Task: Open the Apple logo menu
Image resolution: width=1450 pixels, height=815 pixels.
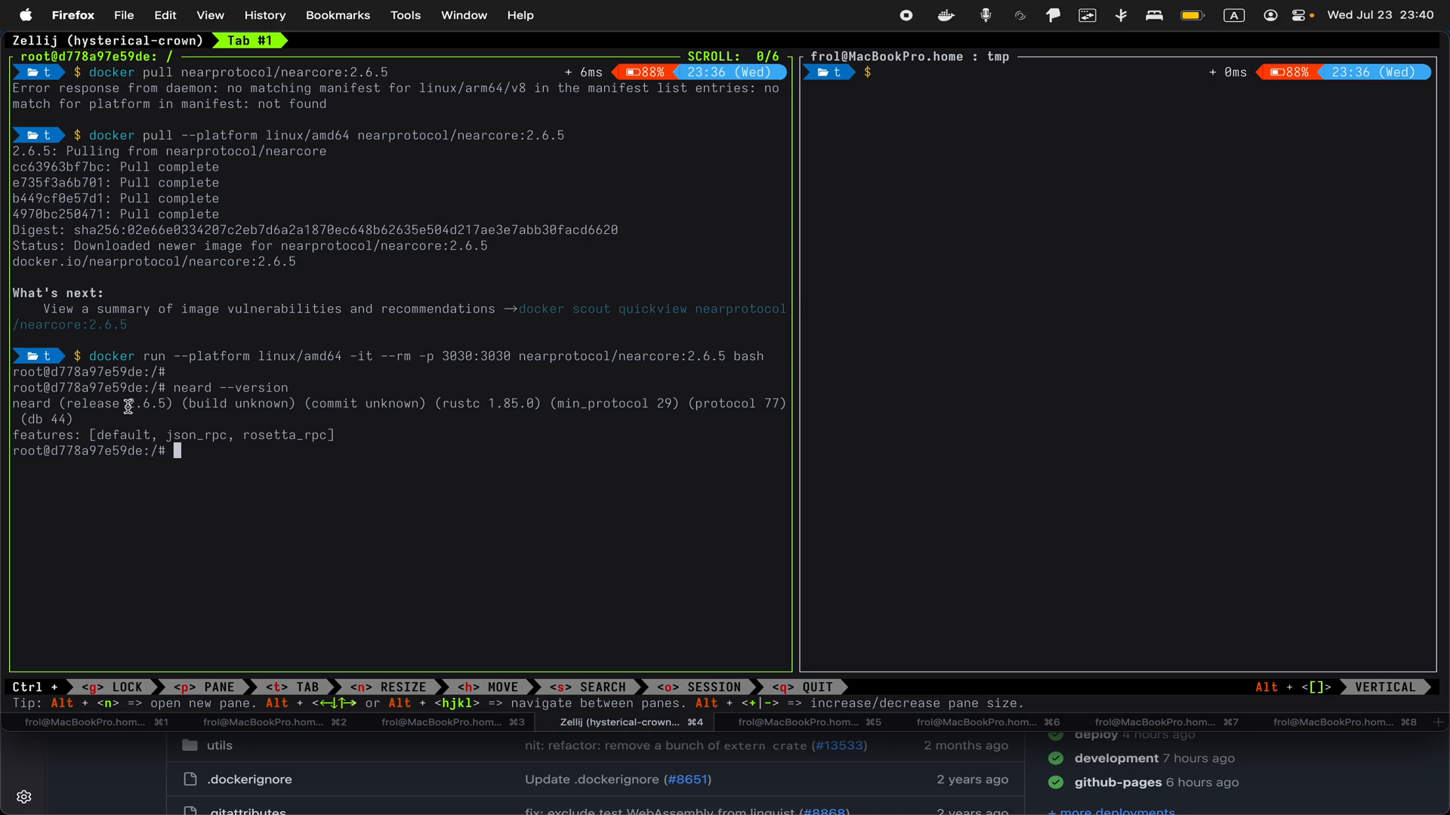Action: tap(25, 15)
